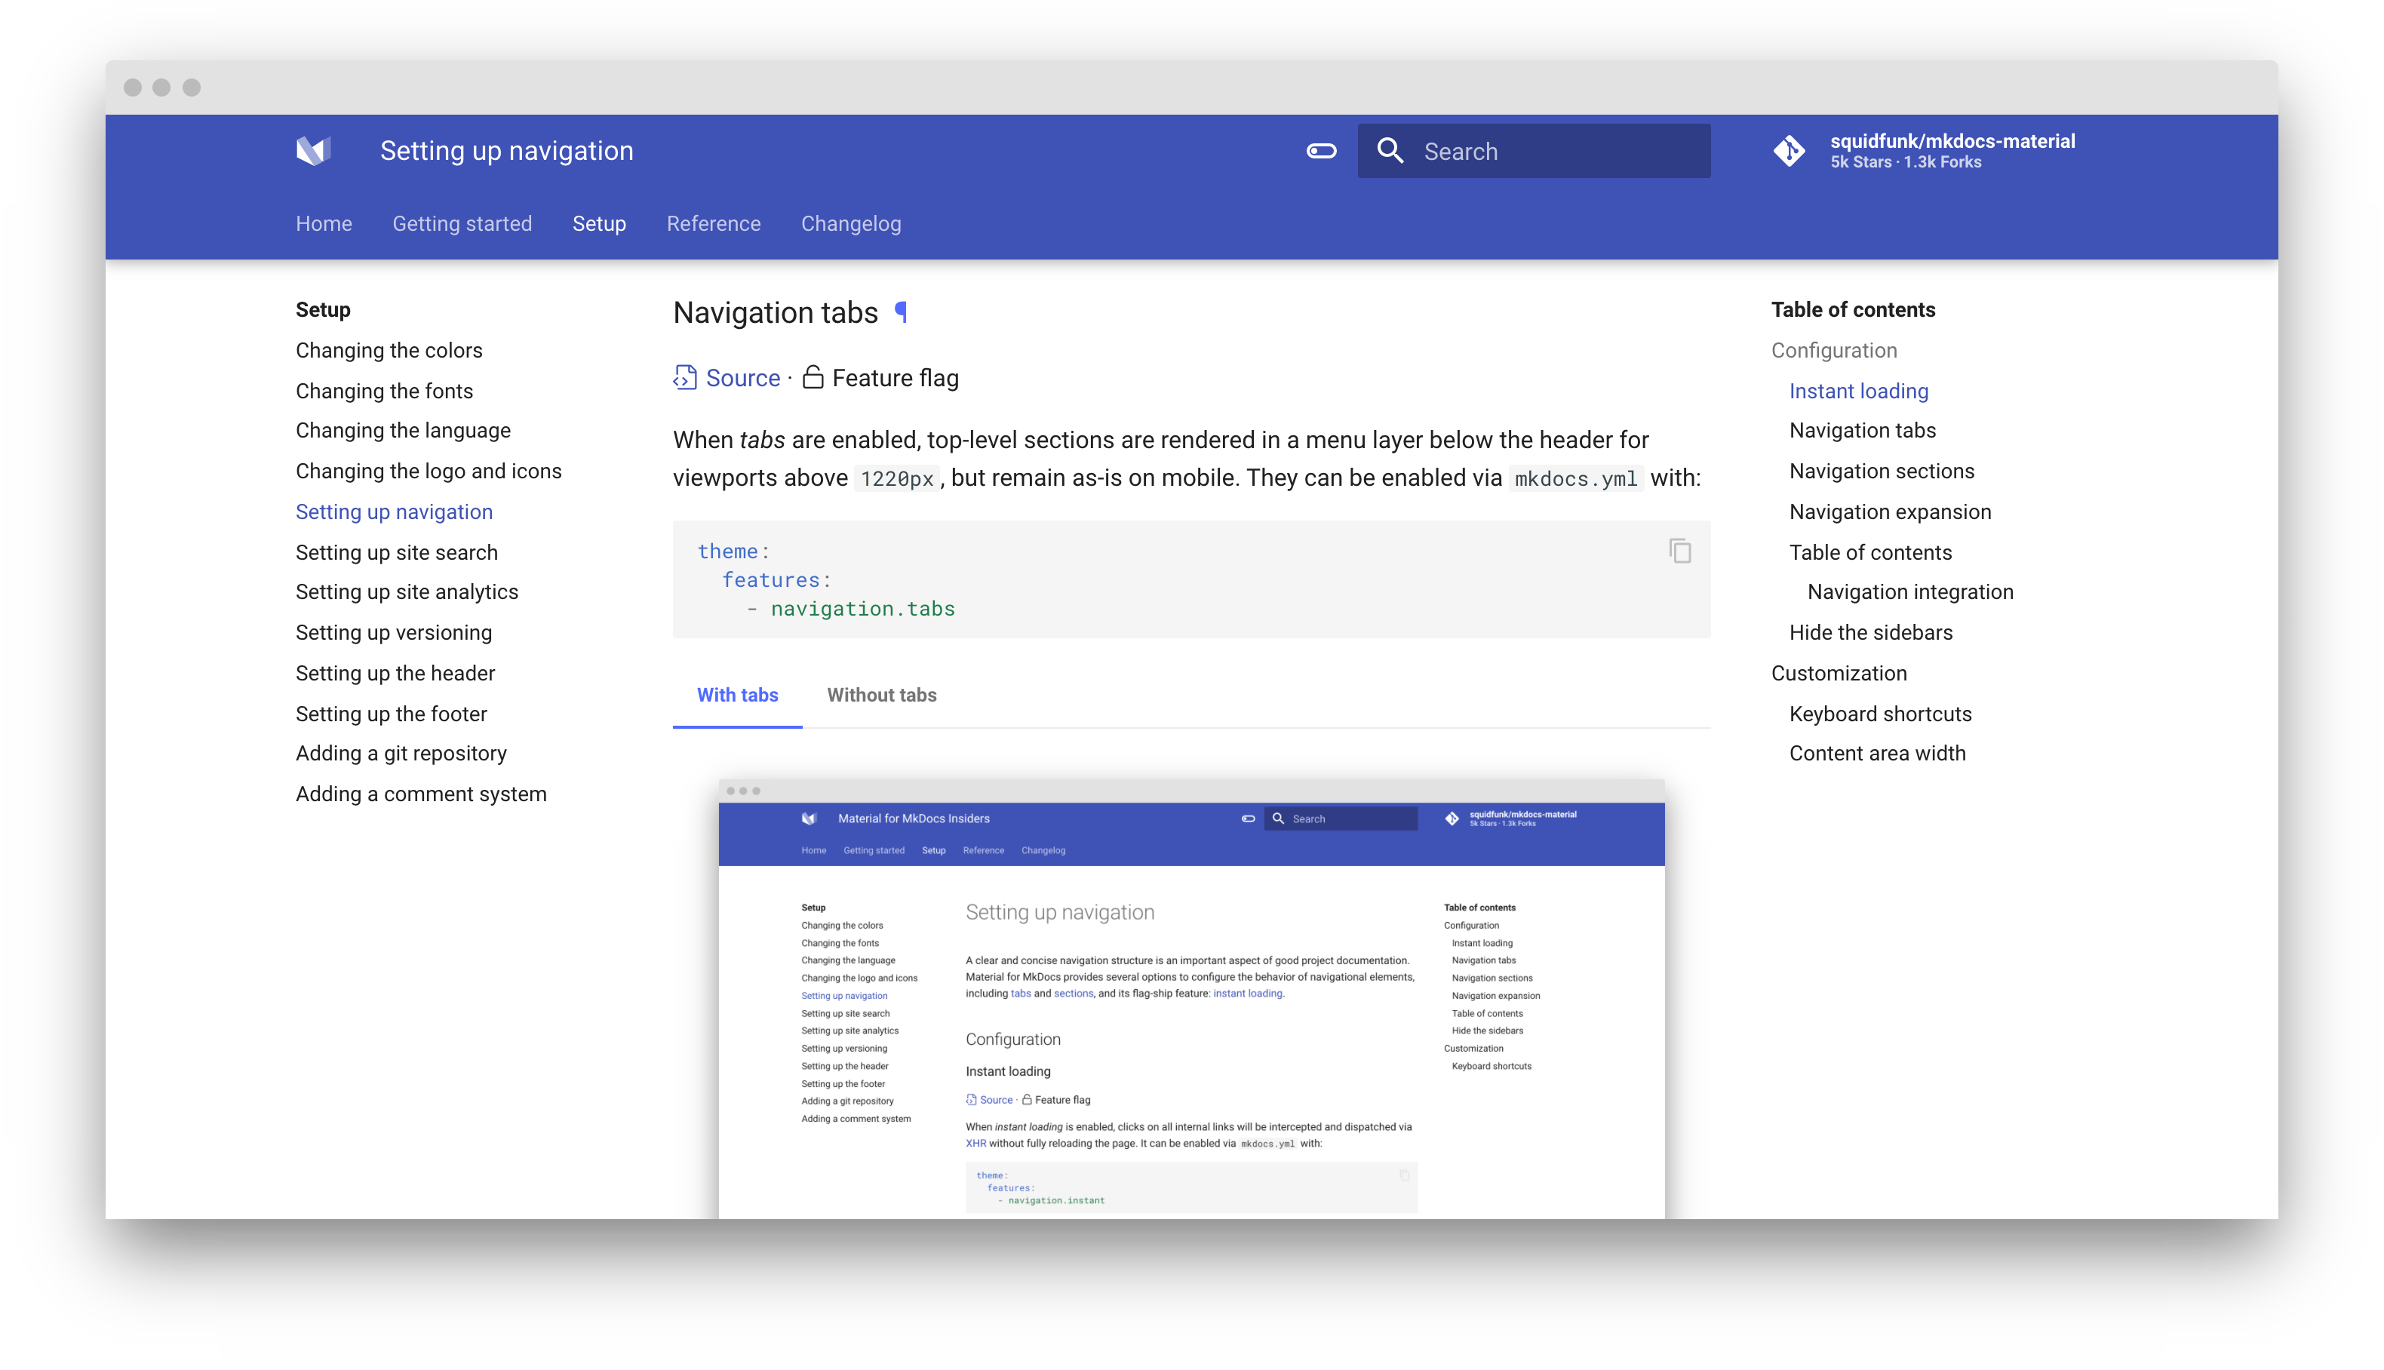Viewport: 2384px width, 1370px height.
Task: Switch to the Without tabs tab
Action: click(881, 694)
